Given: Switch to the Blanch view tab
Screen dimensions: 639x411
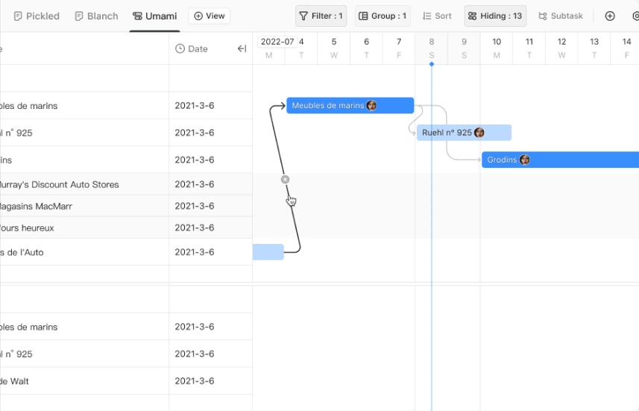Looking at the screenshot, I should (97, 16).
